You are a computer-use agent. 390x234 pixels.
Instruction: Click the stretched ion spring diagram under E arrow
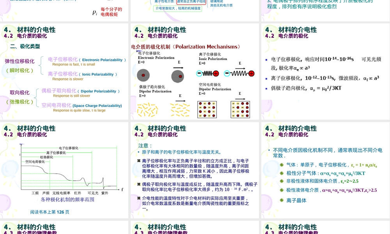coord(239,73)
